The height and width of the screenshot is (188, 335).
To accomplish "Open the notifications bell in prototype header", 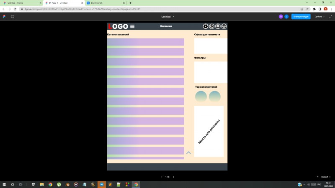I will pos(218,26).
